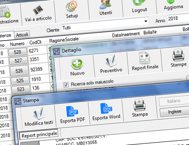The height and width of the screenshot is (145, 189).
Task: Click Esporta Word DOC icon
Action: [x=106, y=108]
